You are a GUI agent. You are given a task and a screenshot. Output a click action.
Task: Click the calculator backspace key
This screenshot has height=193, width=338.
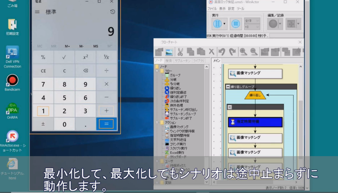coord(85,71)
